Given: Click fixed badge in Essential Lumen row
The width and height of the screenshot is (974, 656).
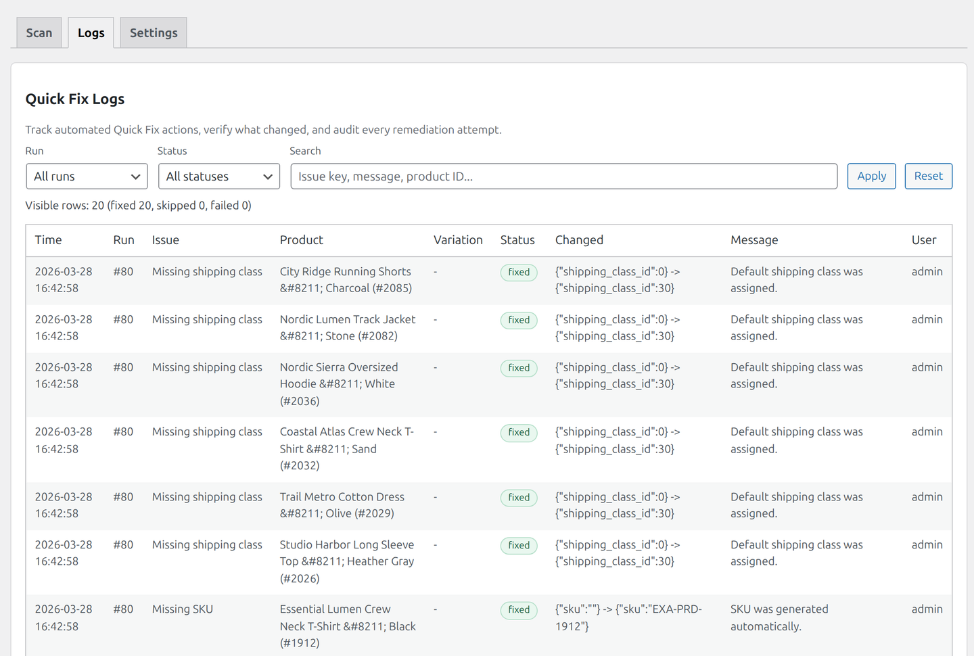Looking at the screenshot, I should [519, 610].
